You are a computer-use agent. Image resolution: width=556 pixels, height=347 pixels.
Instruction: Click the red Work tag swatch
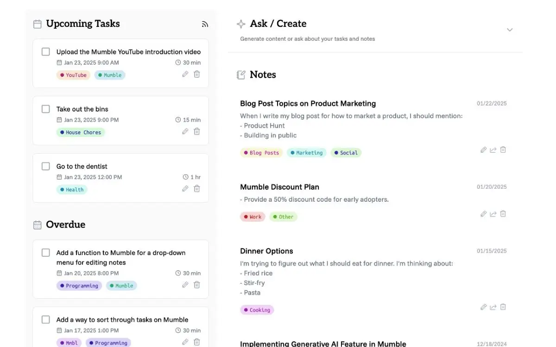coord(253,217)
